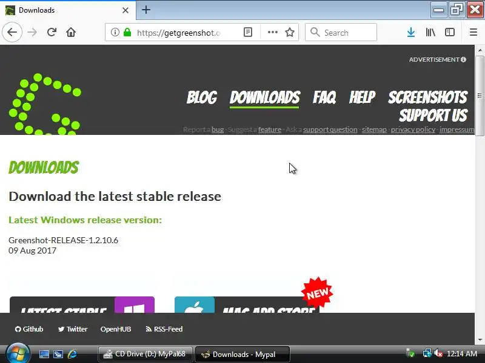Select the Downloads browser tab
Image resolution: width=485 pixels, height=363 pixels.
(67, 10)
